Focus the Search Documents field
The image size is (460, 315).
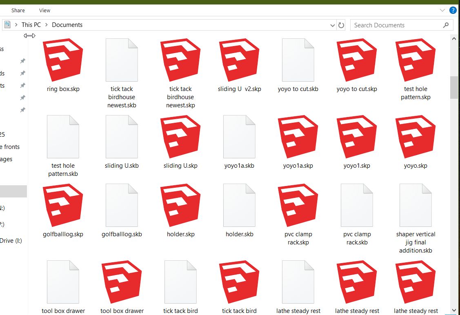402,25
